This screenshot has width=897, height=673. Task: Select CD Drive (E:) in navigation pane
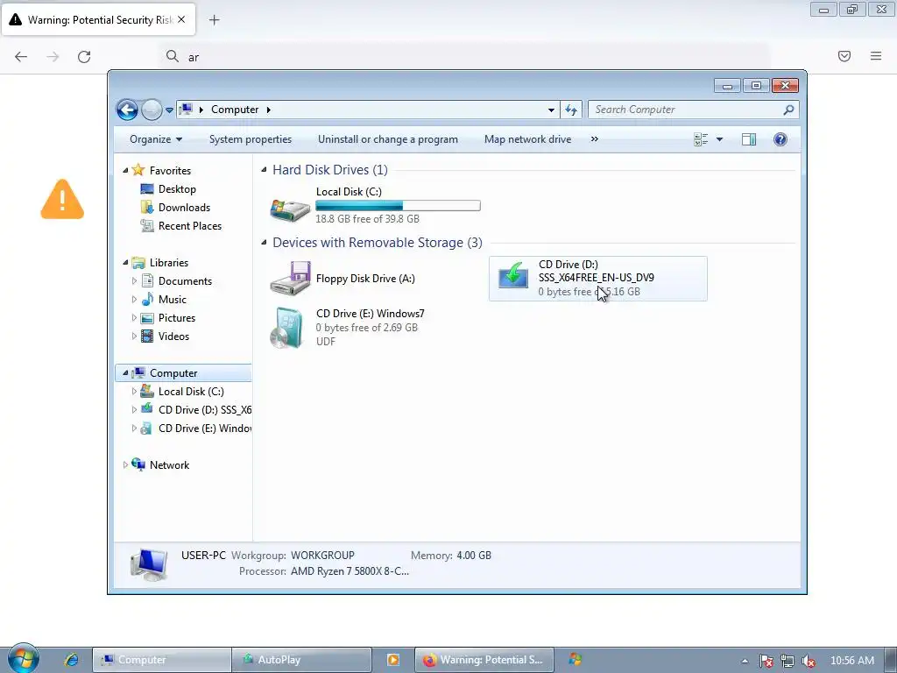point(204,428)
